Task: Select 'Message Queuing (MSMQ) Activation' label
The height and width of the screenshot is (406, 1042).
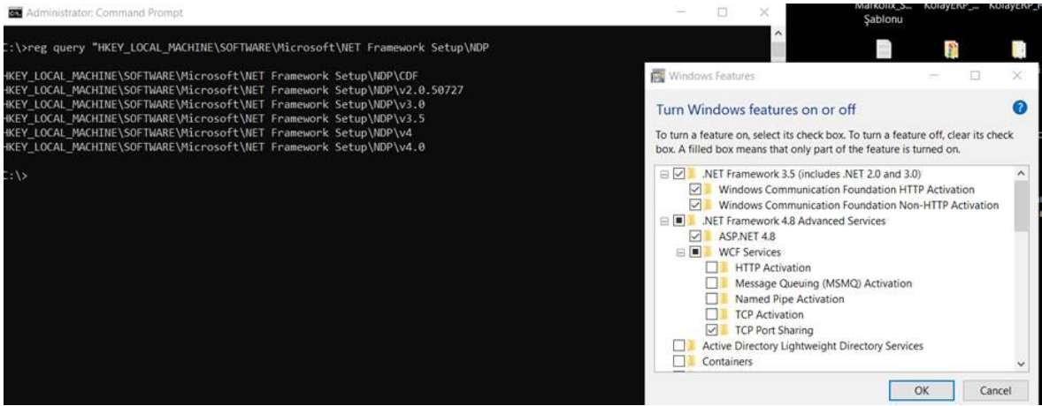Action: coord(824,284)
